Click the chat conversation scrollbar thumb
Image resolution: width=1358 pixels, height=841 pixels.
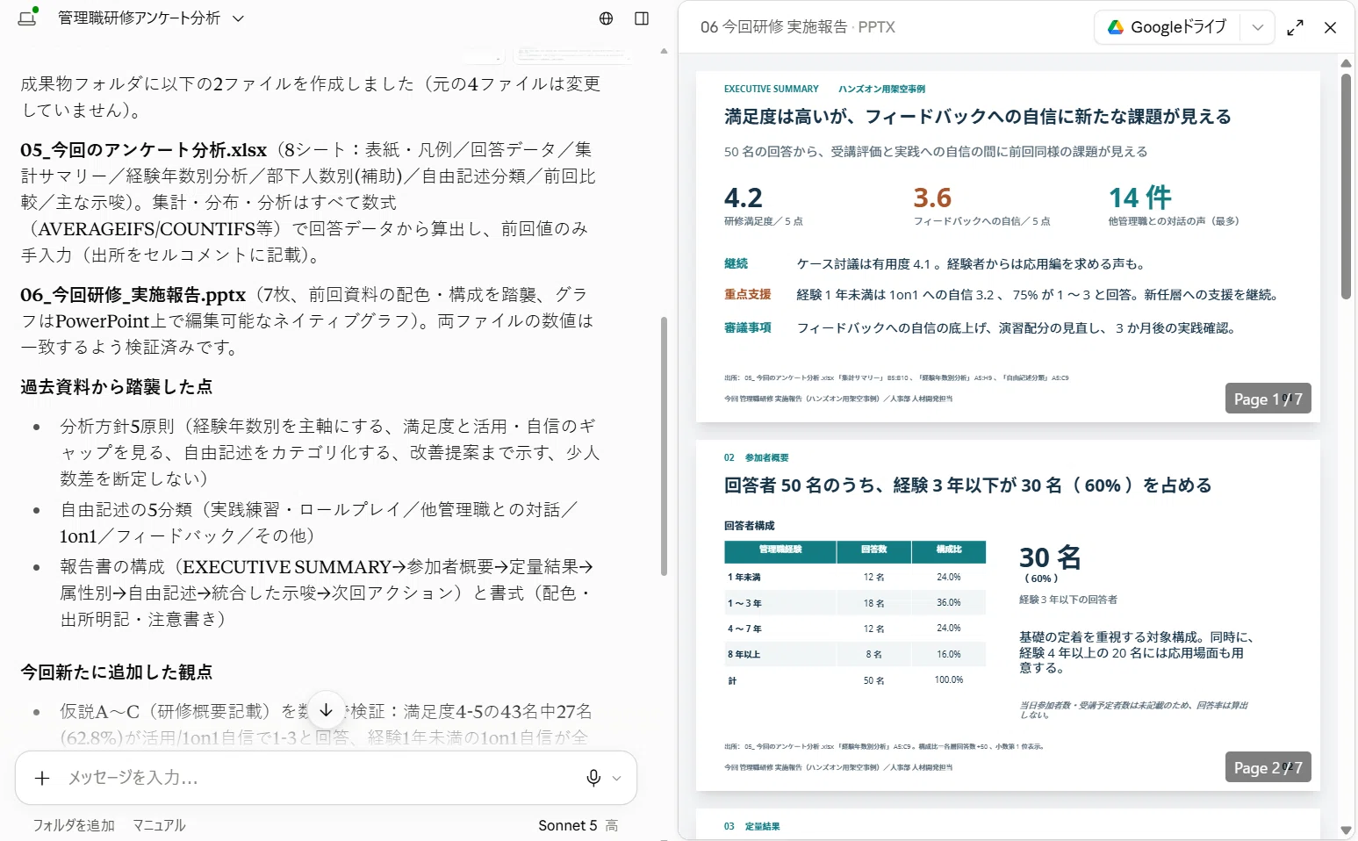[x=664, y=446]
